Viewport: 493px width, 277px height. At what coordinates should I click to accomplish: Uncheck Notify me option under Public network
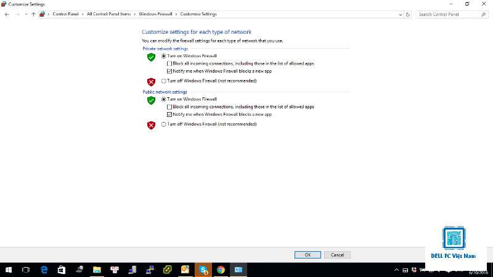tap(169, 114)
